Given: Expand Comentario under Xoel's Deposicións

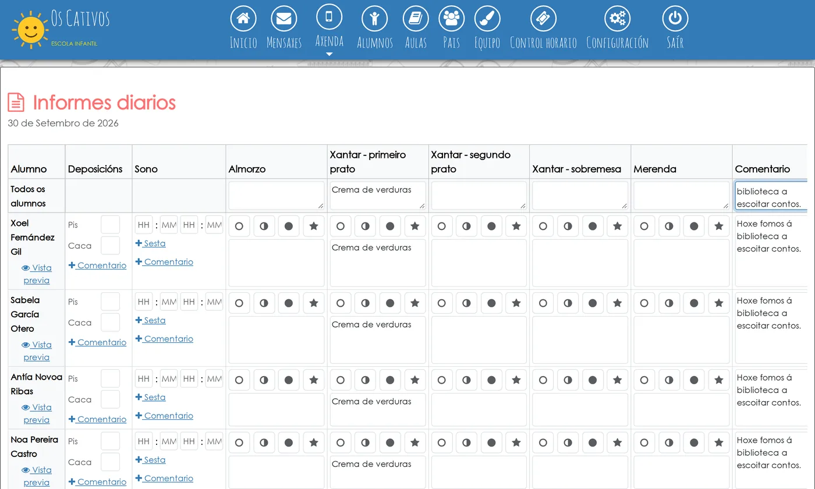Looking at the screenshot, I should tap(97, 265).
